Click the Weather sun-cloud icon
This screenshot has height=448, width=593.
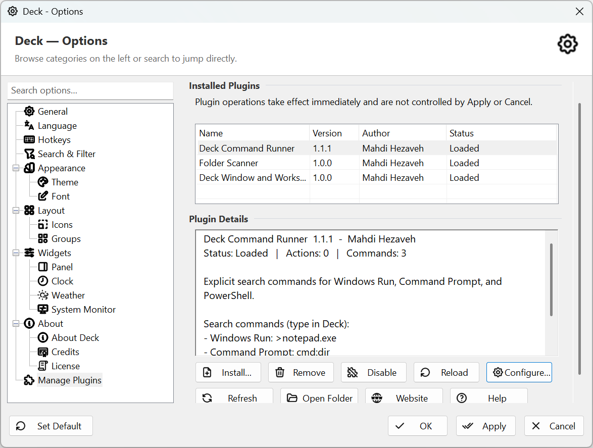[43, 295]
